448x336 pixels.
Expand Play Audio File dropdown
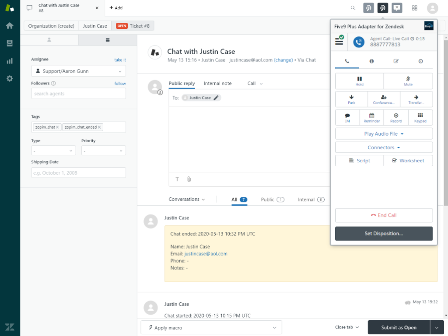coord(384,134)
